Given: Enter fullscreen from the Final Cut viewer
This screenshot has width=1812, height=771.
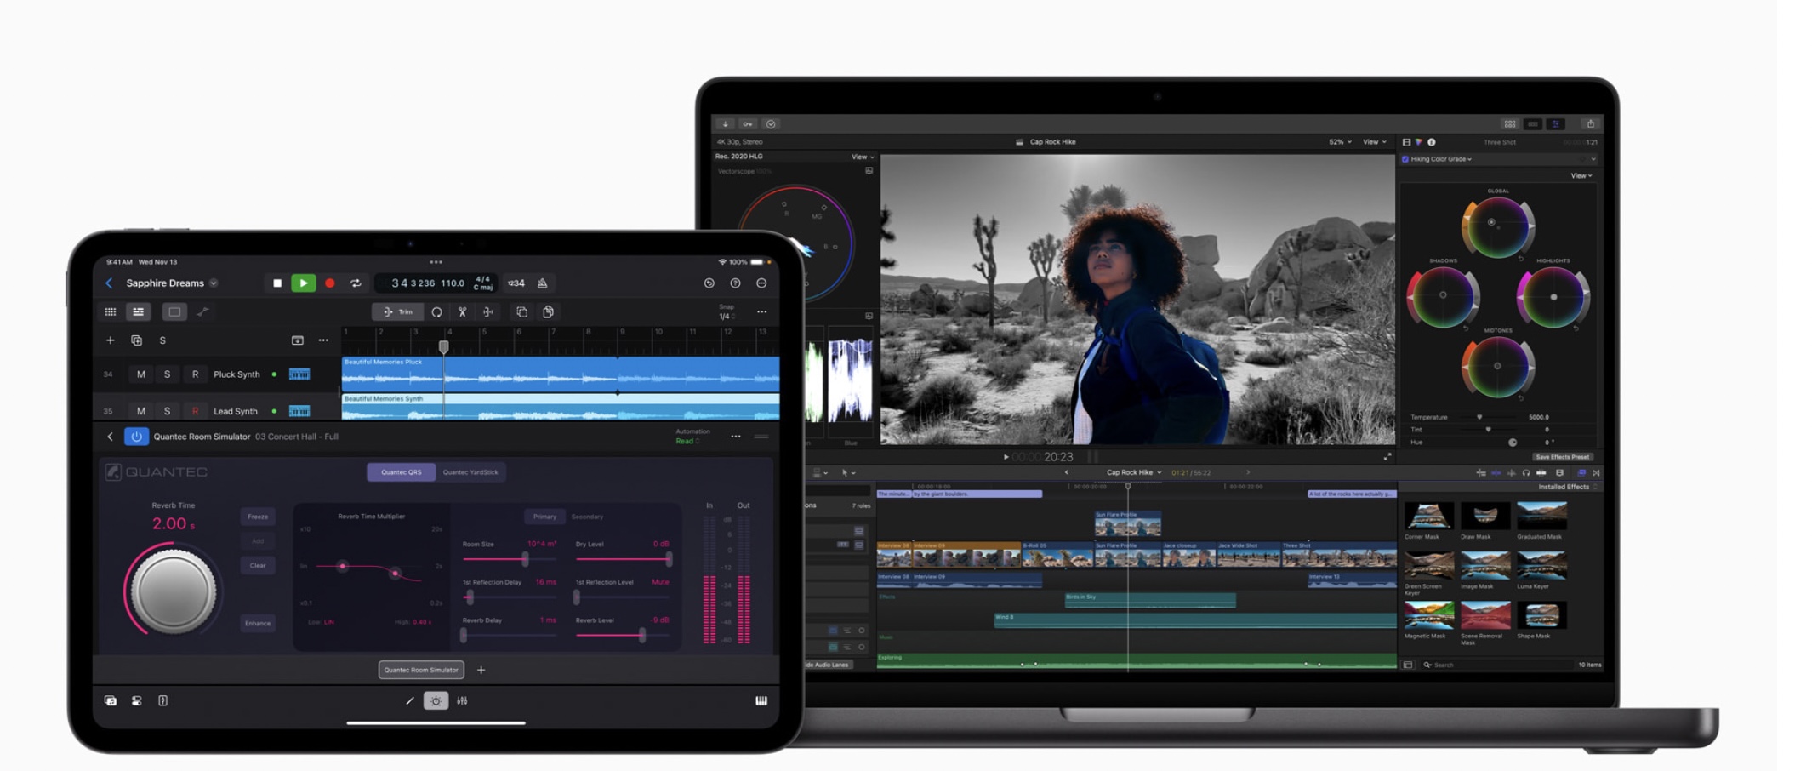Looking at the screenshot, I should pos(1387,457).
